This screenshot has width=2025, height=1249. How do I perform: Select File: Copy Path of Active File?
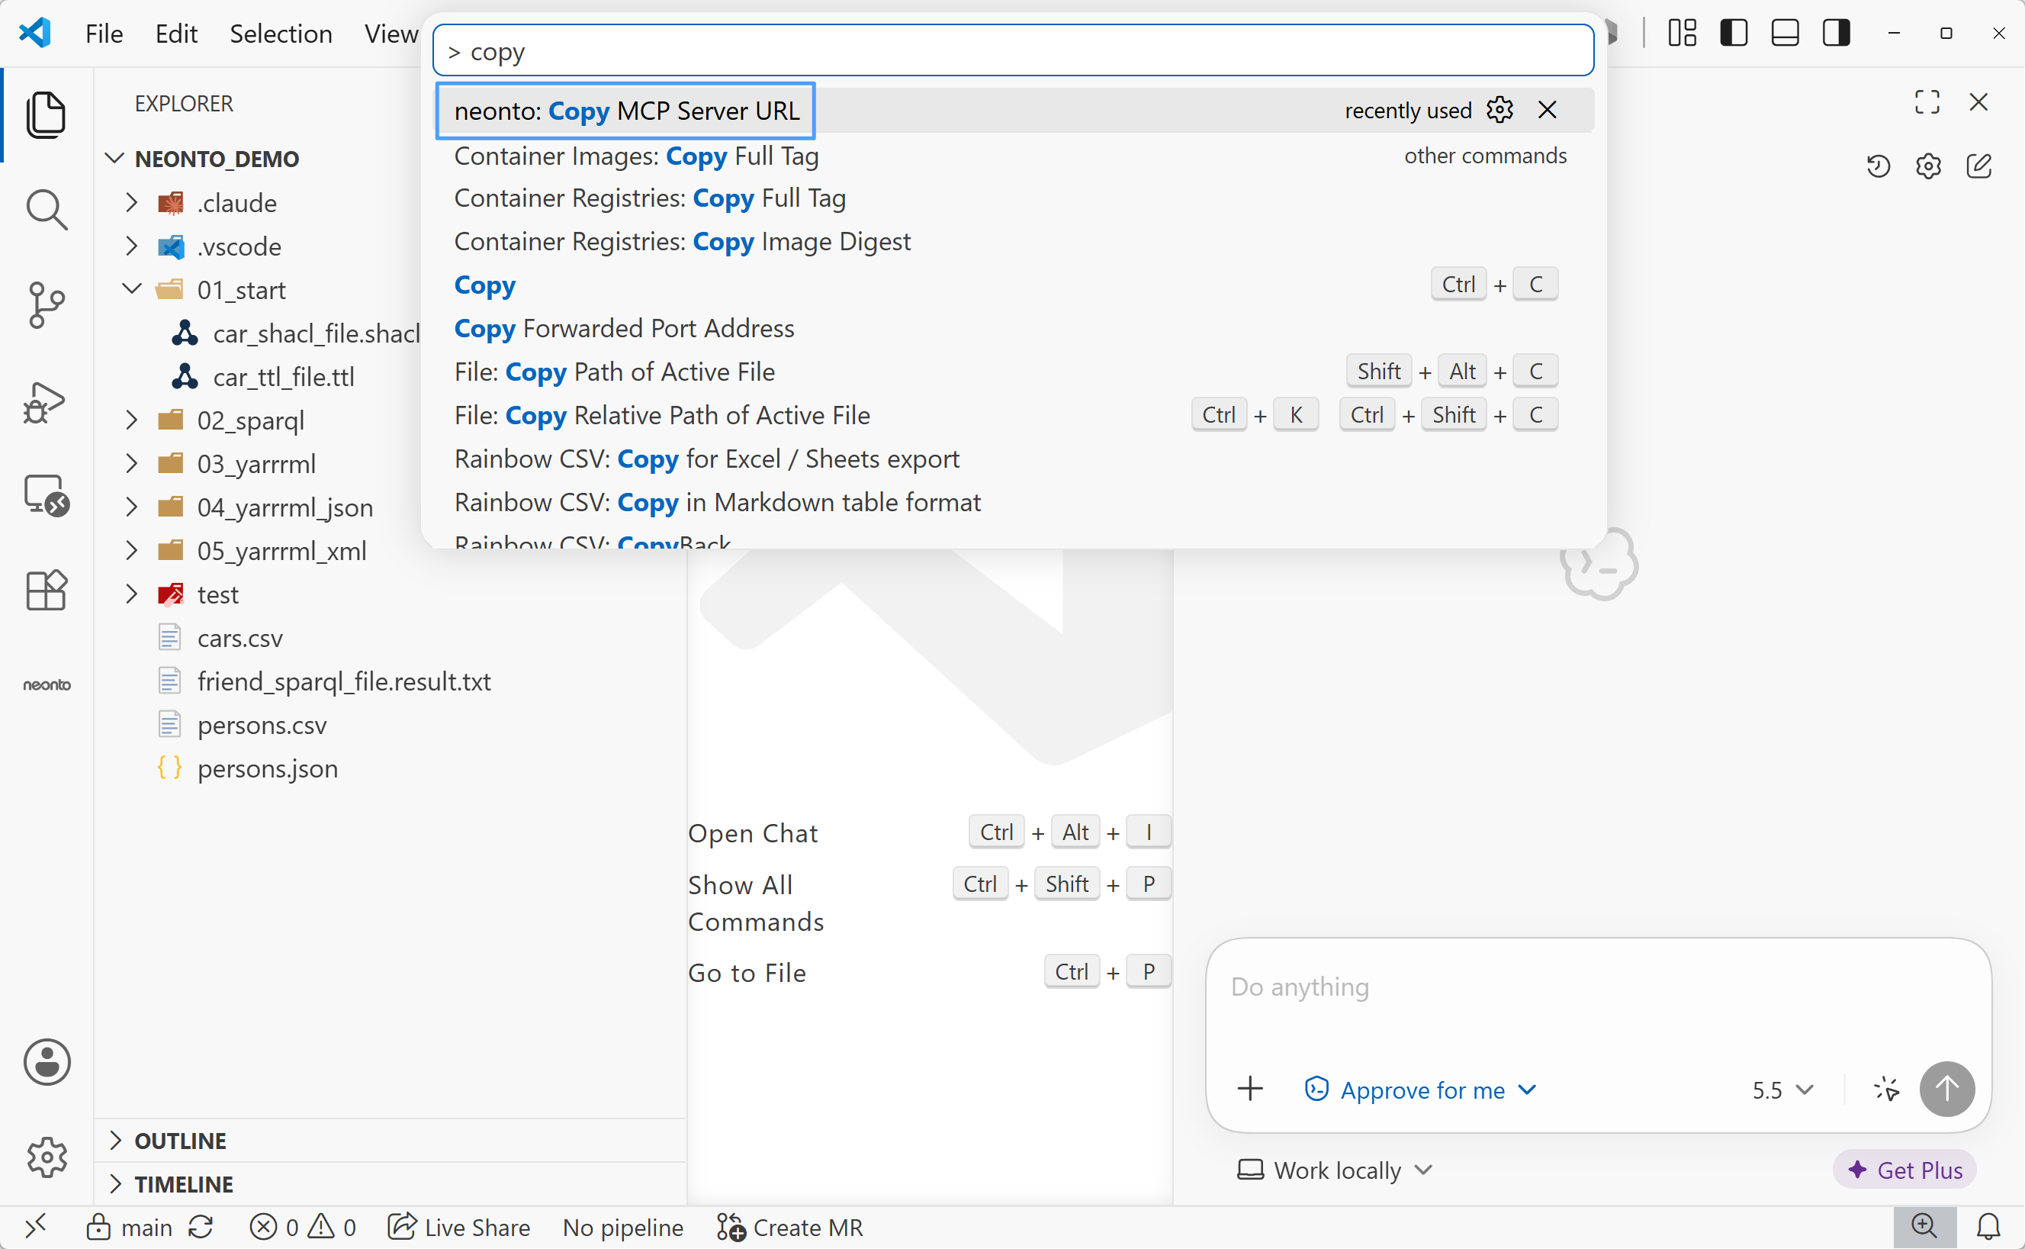(x=1015, y=372)
